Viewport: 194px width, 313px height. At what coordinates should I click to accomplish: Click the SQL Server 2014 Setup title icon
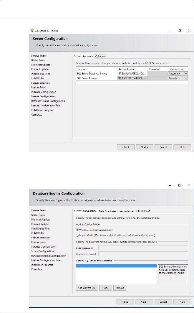click(32, 31)
